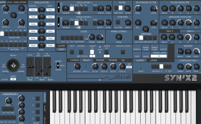Image resolution: width=201 pixels, height=124 pixels.
Task: Open the Preset Layer Init dropdown
Action: click(x=159, y=56)
